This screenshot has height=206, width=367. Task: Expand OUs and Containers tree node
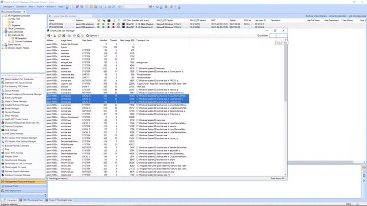(9, 41)
